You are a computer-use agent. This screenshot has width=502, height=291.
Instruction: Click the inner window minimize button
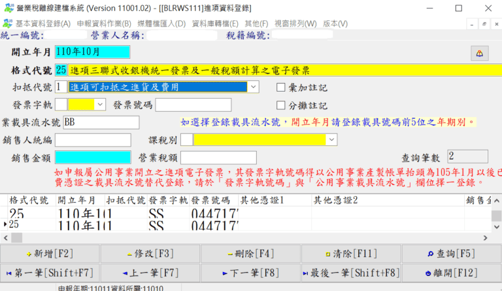(x=472, y=24)
